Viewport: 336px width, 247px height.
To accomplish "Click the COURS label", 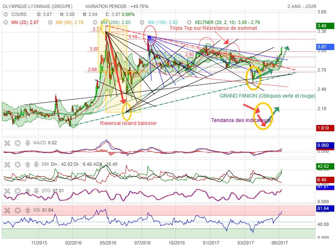I will pyautogui.click(x=19, y=14).
